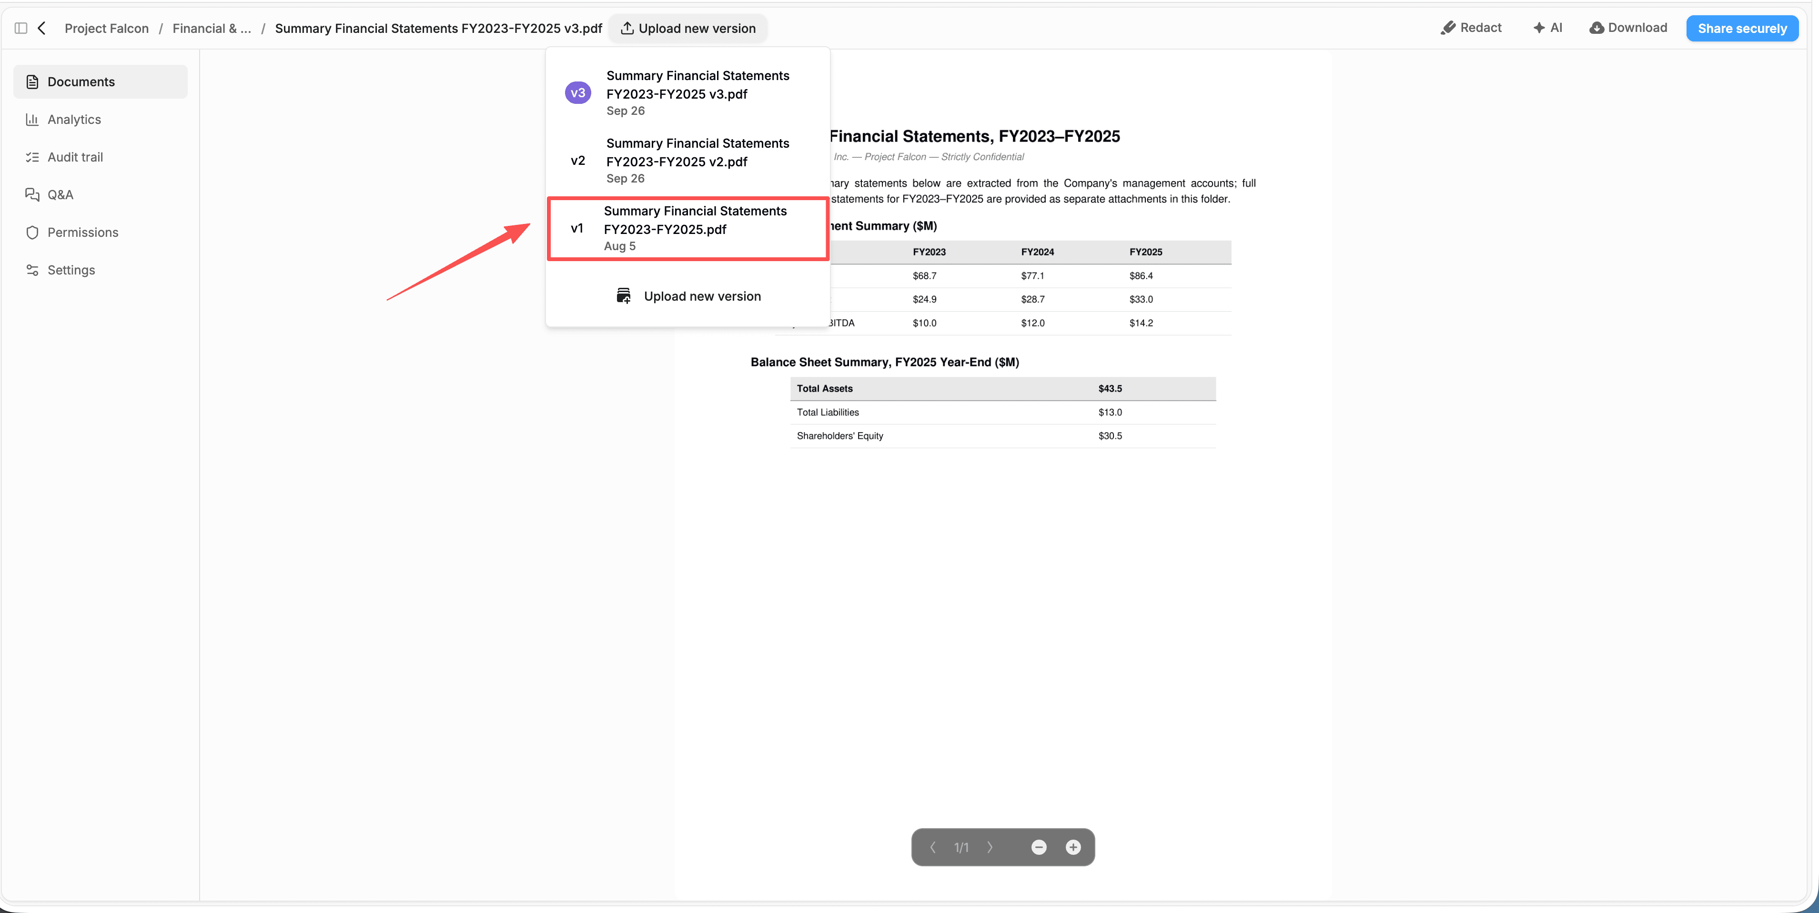
Task: Click the Documents file icon
Action: pyautogui.click(x=32, y=82)
